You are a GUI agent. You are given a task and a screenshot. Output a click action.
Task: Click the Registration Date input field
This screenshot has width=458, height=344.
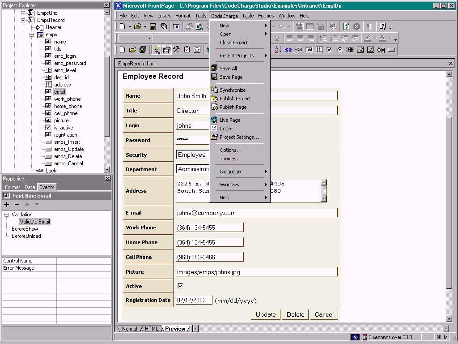(194, 300)
